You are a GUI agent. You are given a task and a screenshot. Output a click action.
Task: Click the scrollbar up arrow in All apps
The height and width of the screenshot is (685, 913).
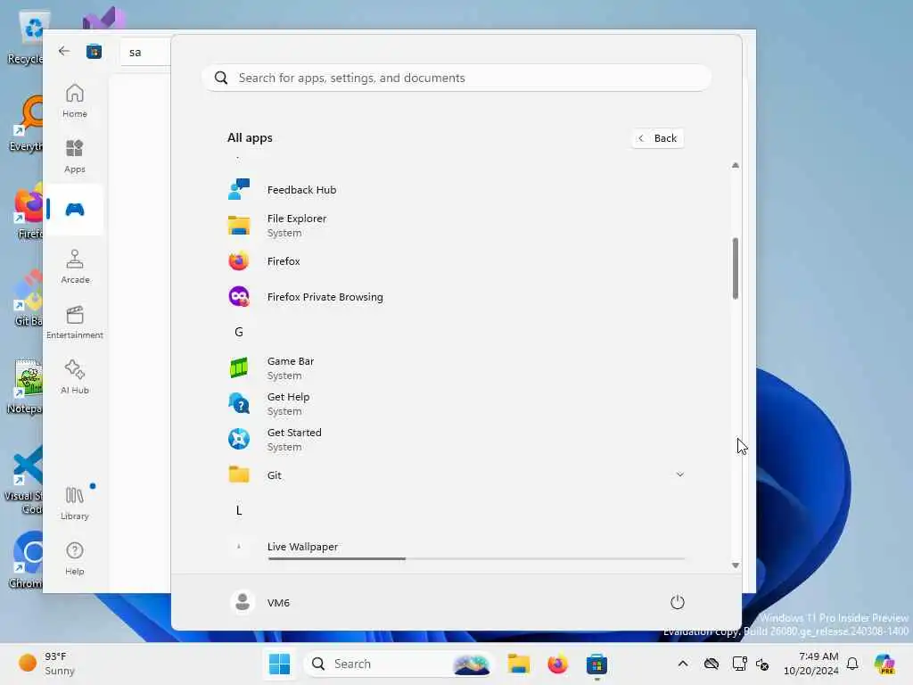click(x=736, y=165)
